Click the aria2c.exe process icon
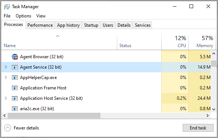The width and height of the screenshot is (218, 138). click(x=15, y=109)
